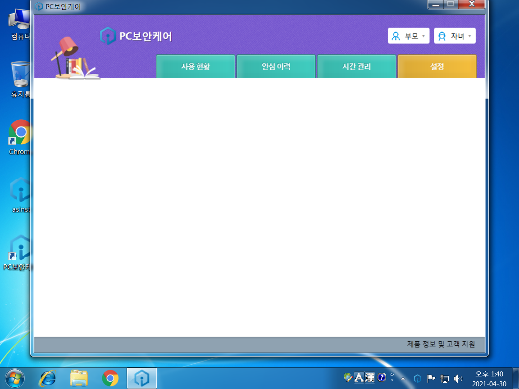The width and height of the screenshot is (519, 389).
Task: Launch Internet Explorer from taskbar
Action: click(48, 378)
